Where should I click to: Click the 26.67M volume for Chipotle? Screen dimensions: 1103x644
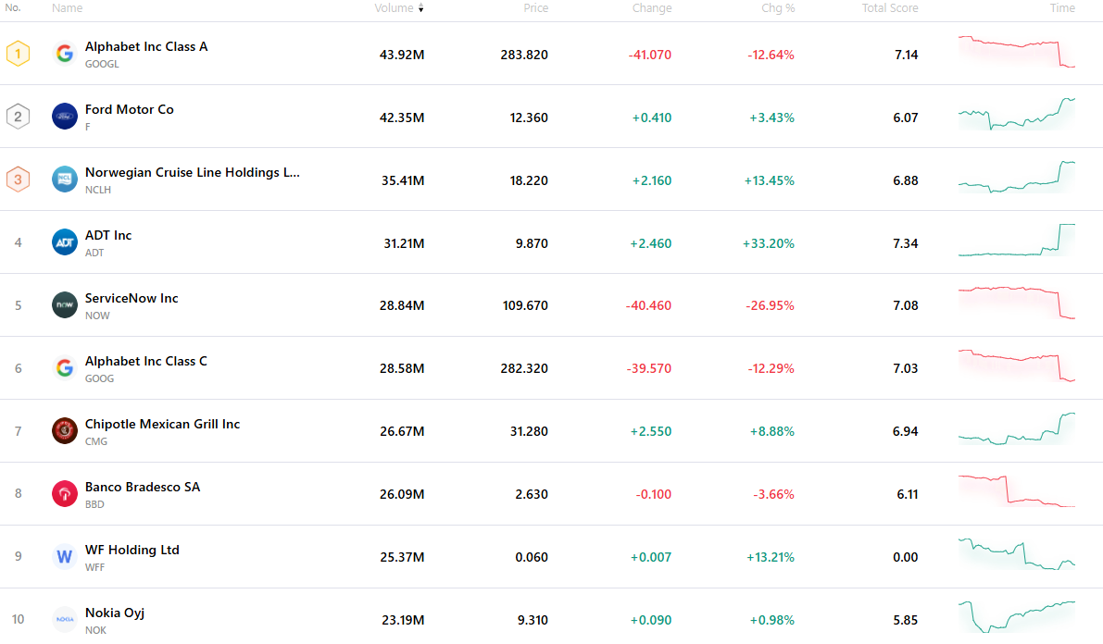pos(402,432)
